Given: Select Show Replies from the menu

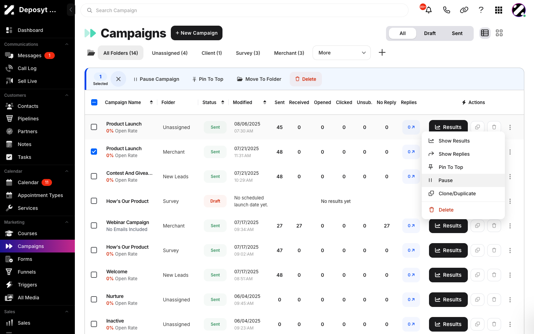Looking at the screenshot, I should [463, 154].
